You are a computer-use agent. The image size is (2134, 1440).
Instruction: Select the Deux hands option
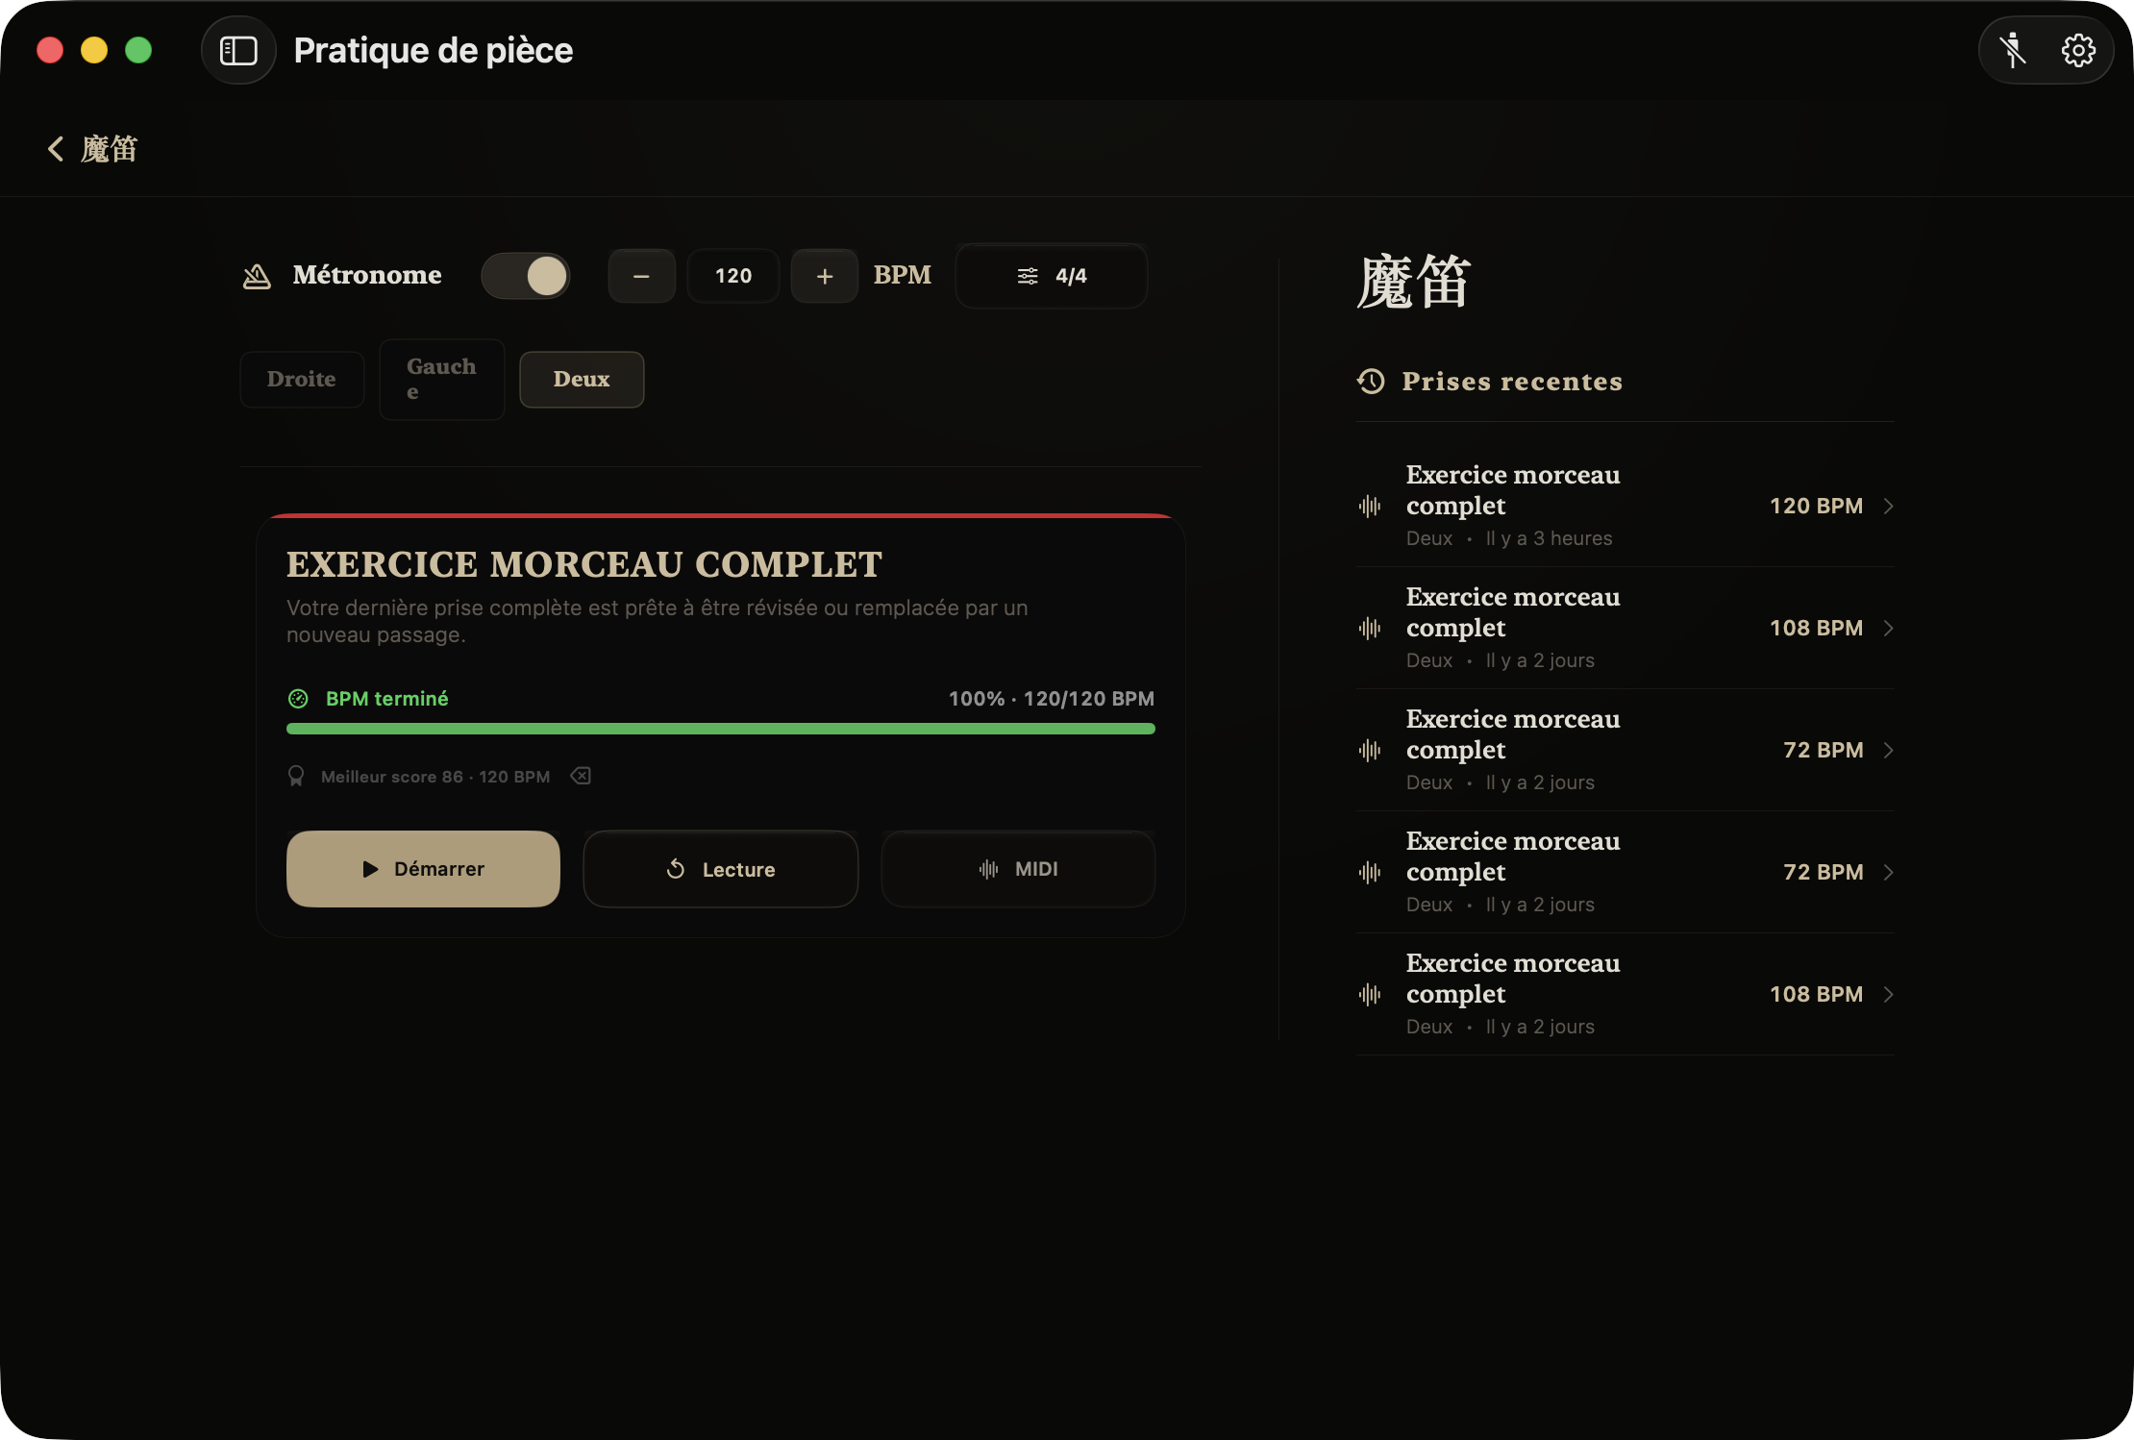[x=582, y=380]
